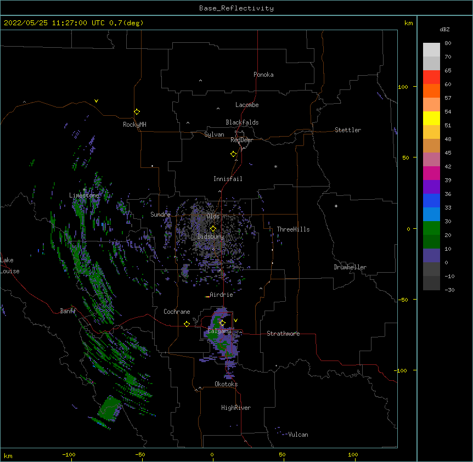
Task: Click the Sylvan label
Action: (214, 134)
